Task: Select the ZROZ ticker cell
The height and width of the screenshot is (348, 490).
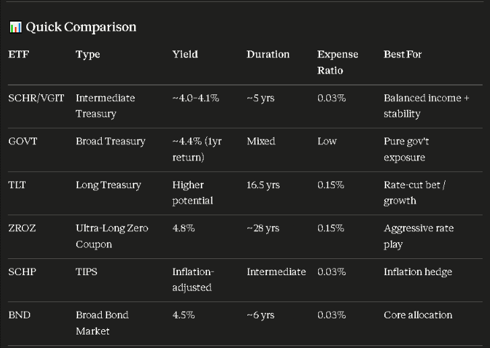Action: tap(22, 228)
